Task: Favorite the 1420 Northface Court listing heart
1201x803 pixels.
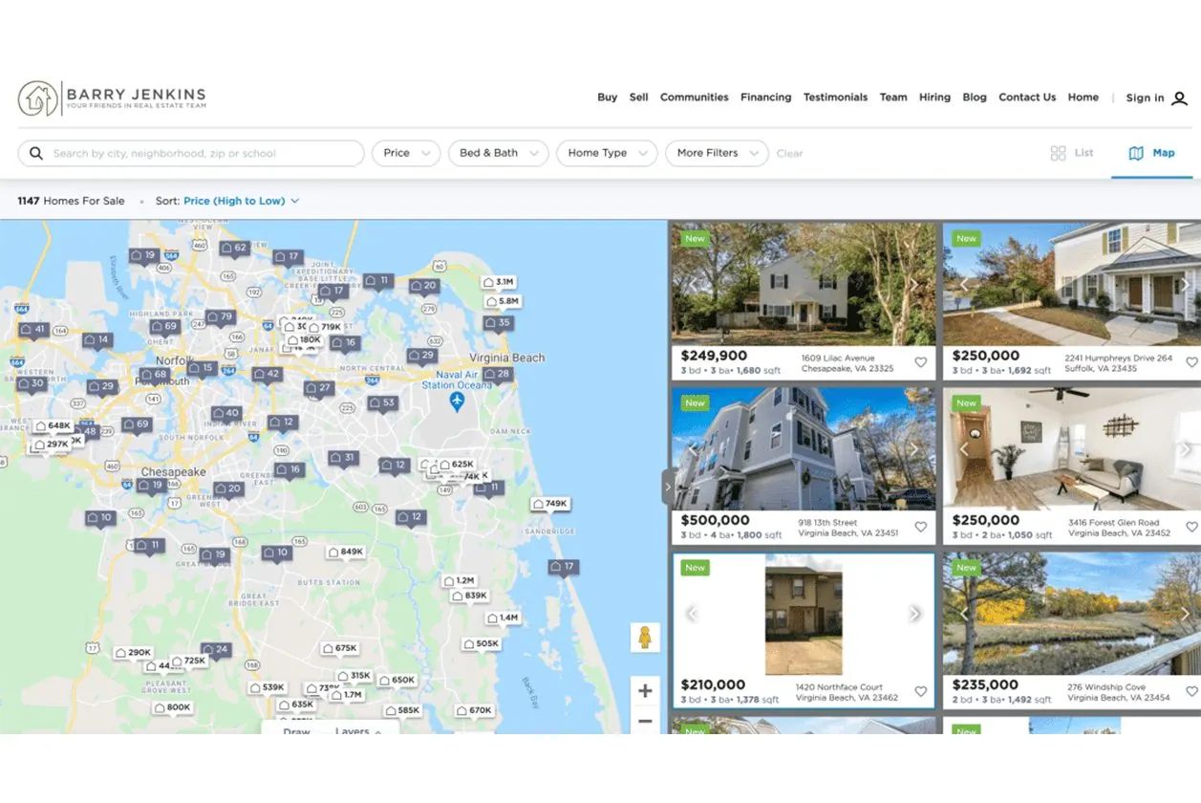Action: 921,691
